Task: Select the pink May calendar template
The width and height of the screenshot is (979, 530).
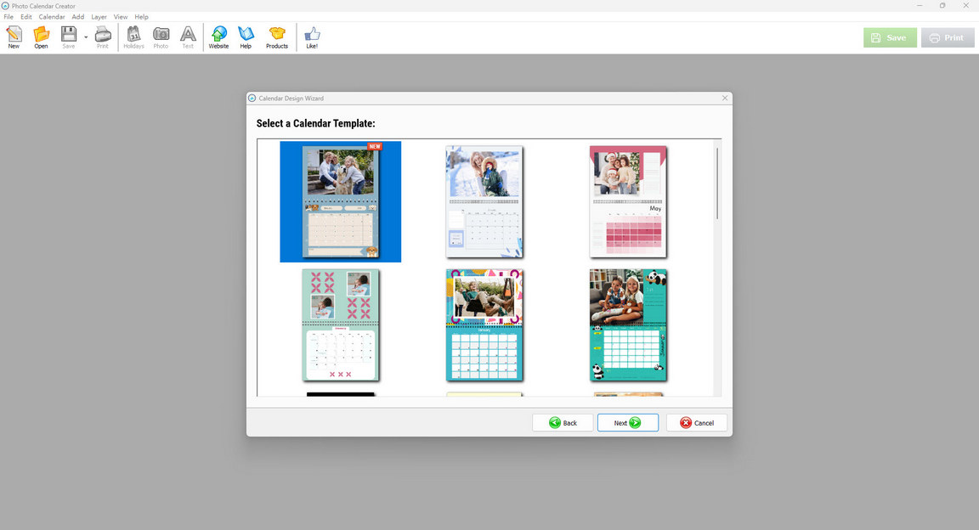Action: 628,201
